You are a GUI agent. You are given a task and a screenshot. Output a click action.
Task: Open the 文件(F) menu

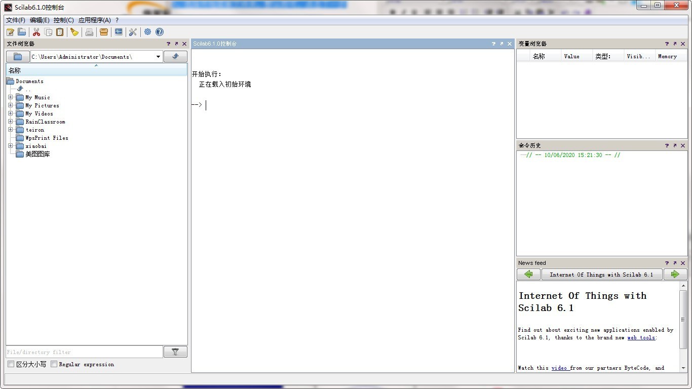tap(15, 20)
